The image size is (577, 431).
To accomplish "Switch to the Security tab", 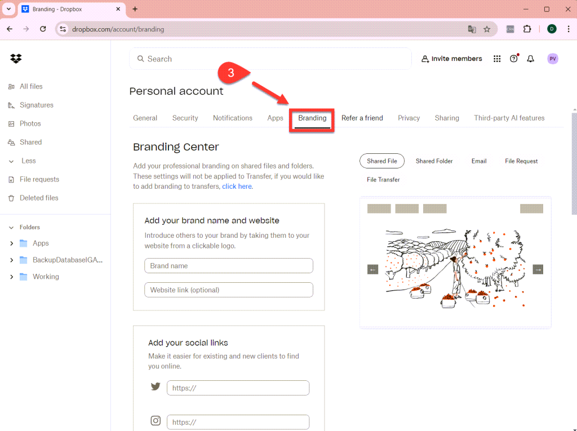I will [185, 118].
